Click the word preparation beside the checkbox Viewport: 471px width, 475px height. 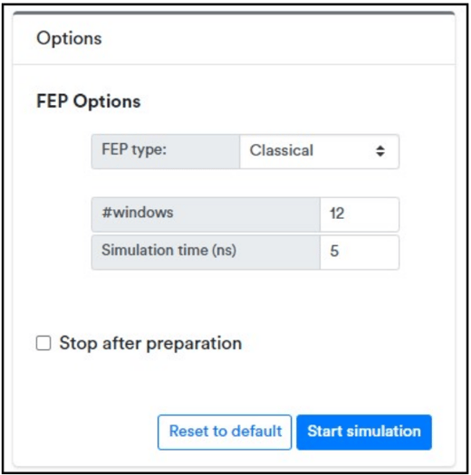click(194, 345)
